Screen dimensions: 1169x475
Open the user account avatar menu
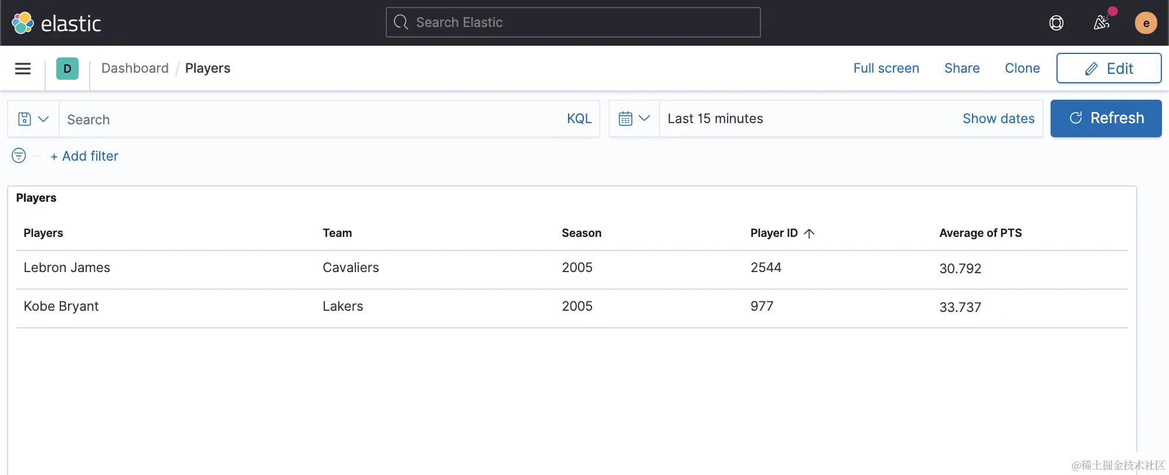tap(1146, 23)
